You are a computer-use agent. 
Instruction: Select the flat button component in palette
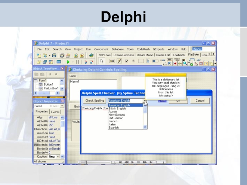coord(112,61)
